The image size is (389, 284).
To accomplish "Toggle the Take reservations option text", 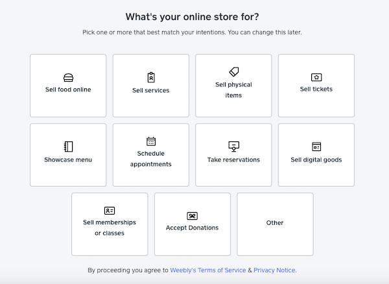I will coord(233,160).
